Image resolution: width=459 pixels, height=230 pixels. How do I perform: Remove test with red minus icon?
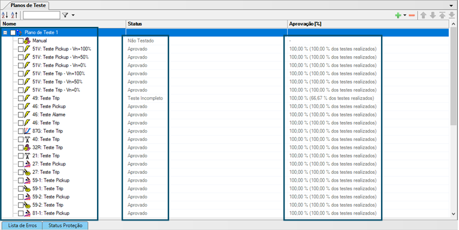point(412,16)
